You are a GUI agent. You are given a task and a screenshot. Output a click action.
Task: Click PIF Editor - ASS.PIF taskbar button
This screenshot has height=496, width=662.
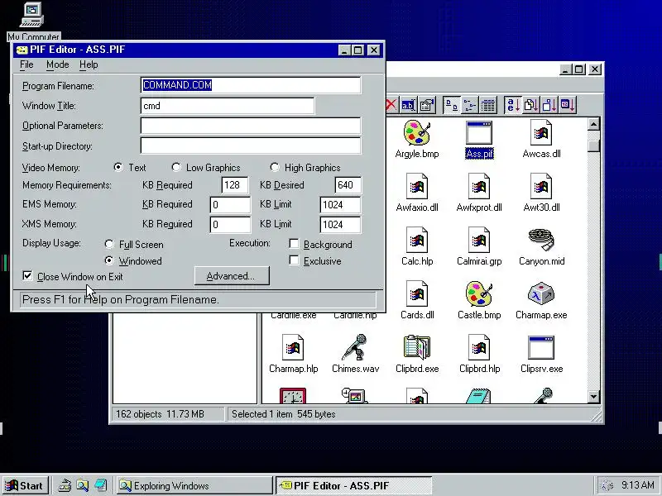354,486
